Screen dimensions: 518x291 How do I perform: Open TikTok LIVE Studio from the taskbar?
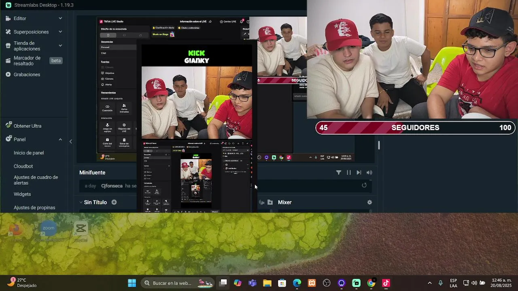pos(386,283)
